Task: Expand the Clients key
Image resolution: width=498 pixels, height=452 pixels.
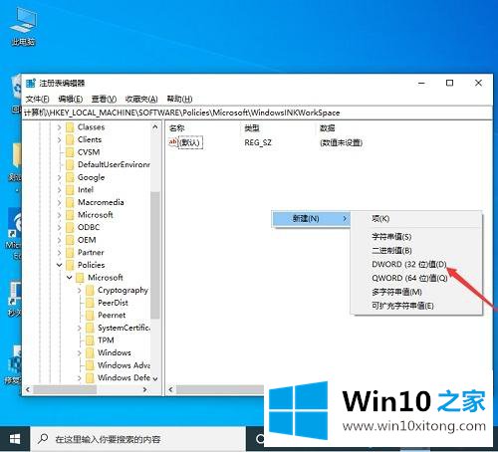Action: click(59, 140)
